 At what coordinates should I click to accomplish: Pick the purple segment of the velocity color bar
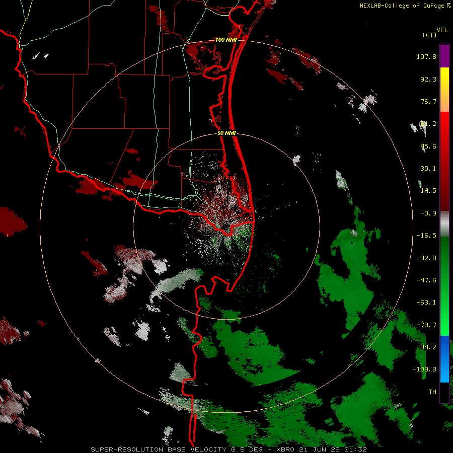(444, 56)
